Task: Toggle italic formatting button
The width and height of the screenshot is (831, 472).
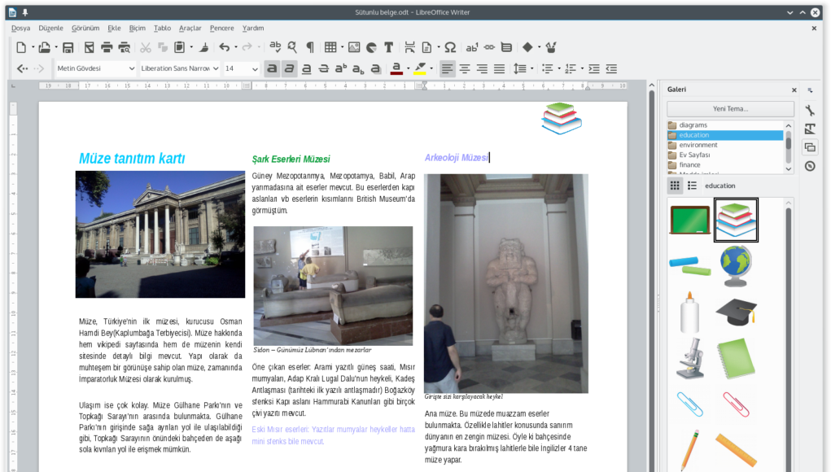Action: pyautogui.click(x=289, y=68)
